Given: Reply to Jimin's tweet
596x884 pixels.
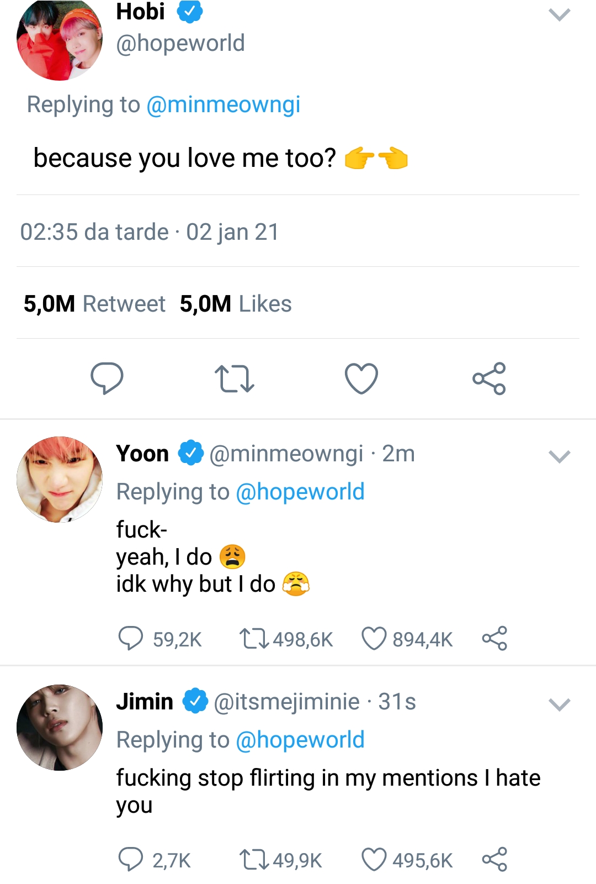Looking at the screenshot, I should pyautogui.click(x=131, y=860).
